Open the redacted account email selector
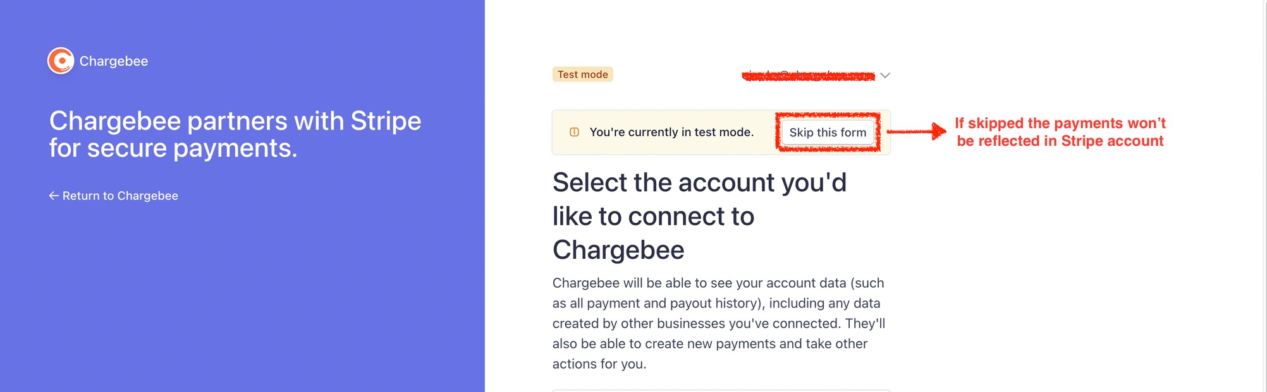The image size is (1267, 392). pos(808,76)
